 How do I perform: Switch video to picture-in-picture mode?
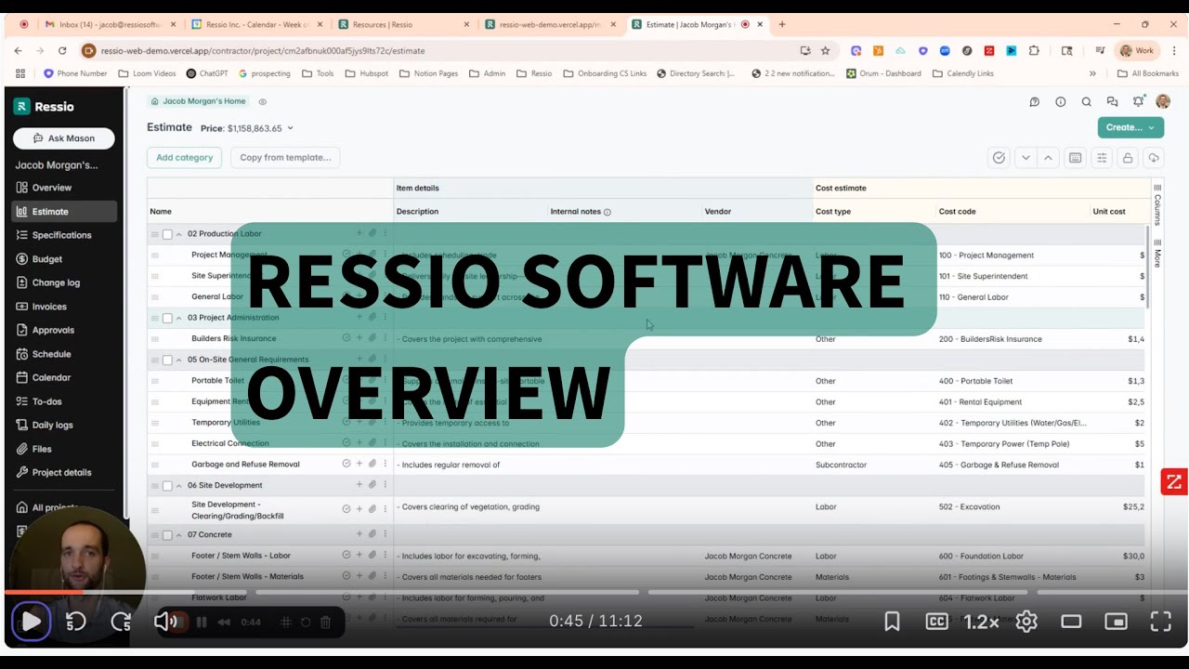coord(1116,622)
